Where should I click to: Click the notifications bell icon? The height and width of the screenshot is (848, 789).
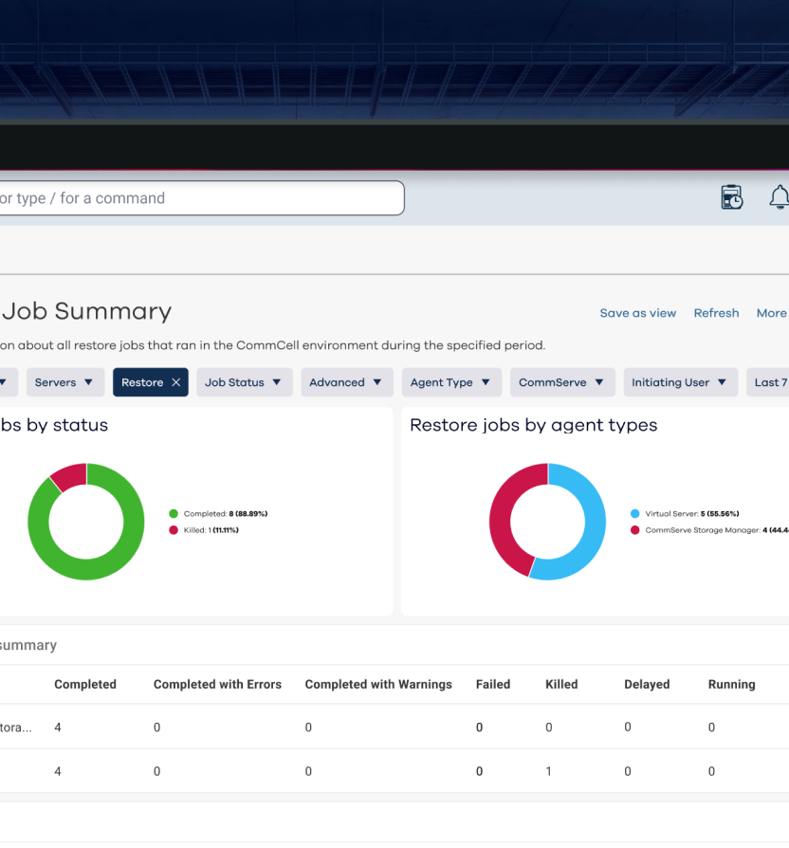[779, 197]
